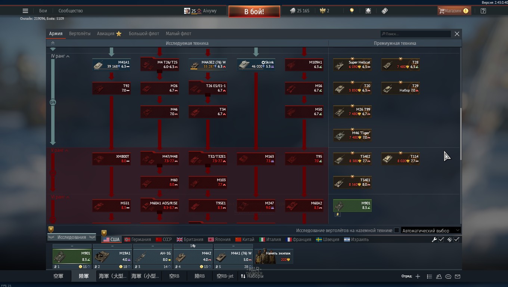Expand the T32/T32E1 vehicle group

pos(208,159)
